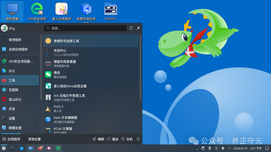Launch 360安全浏览器 from the desktop
271x152 pixels.
tap(37, 12)
